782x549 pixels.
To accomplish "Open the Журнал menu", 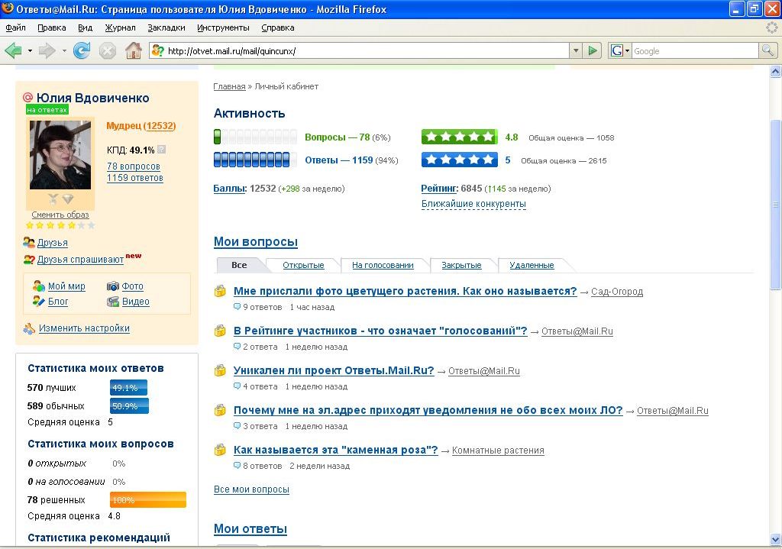I will click(x=120, y=28).
